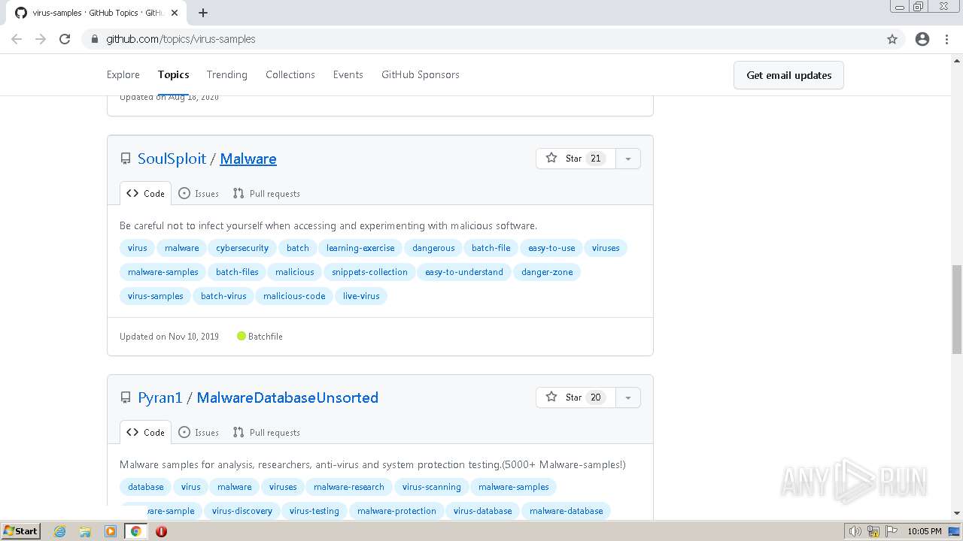This screenshot has height=541, width=963.
Task: Reload the page with refresh icon
Action: [65, 39]
